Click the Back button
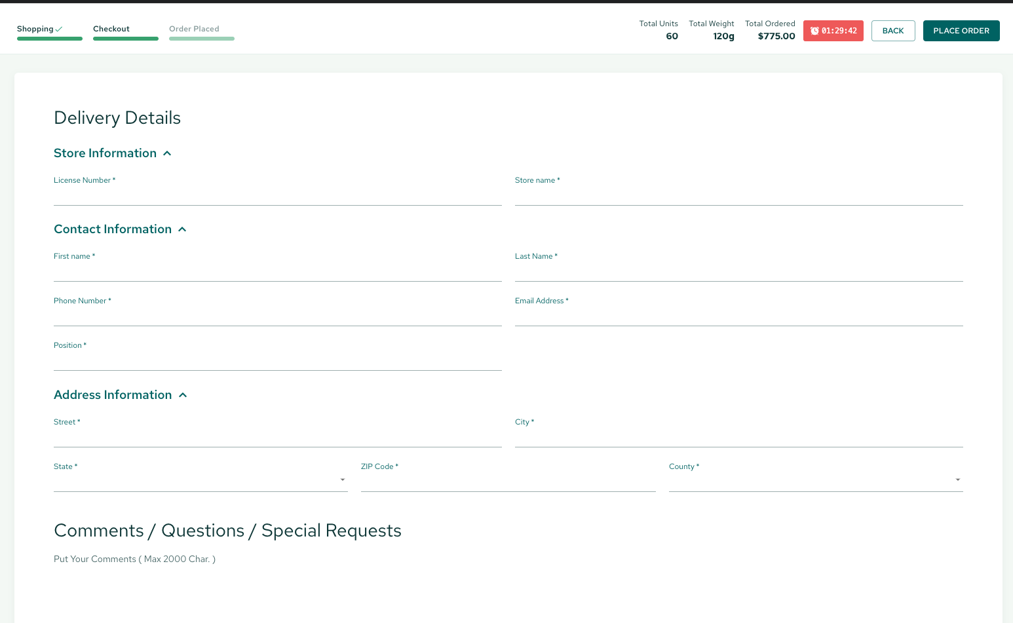1013x623 pixels. pyautogui.click(x=893, y=31)
